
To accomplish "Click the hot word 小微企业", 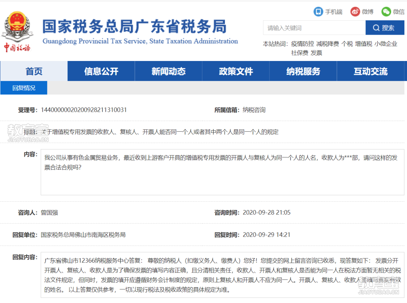I will click(386, 44).
